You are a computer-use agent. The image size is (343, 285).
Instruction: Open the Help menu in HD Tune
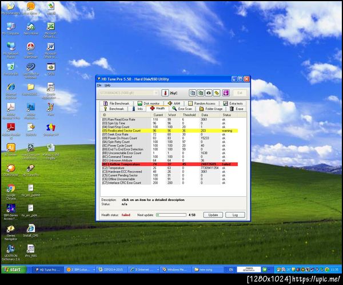pyautogui.click(x=107, y=85)
